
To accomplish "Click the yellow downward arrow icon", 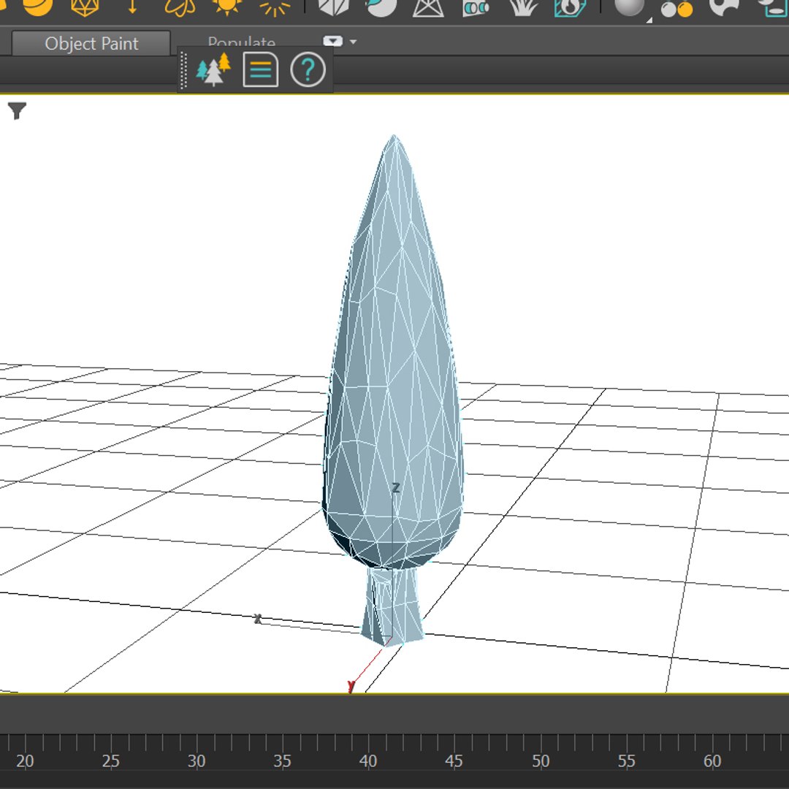I will 132,6.
